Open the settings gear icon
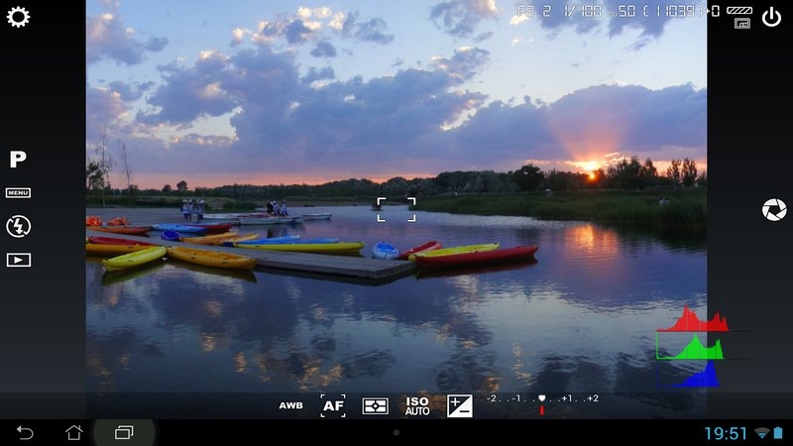The height and width of the screenshot is (446, 793). [x=18, y=17]
